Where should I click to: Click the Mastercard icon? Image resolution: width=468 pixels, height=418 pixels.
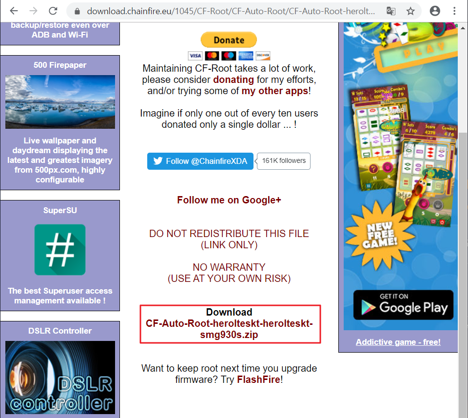212,56
